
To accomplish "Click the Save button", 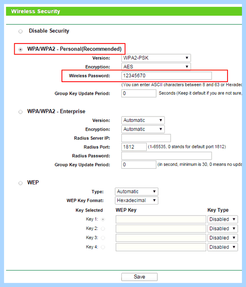I will pyautogui.click(x=139, y=277).
